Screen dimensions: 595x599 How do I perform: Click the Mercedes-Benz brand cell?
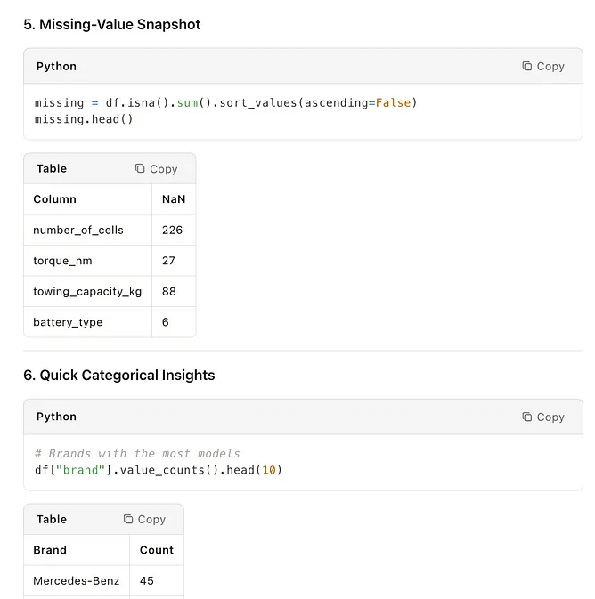click(77, 580)
